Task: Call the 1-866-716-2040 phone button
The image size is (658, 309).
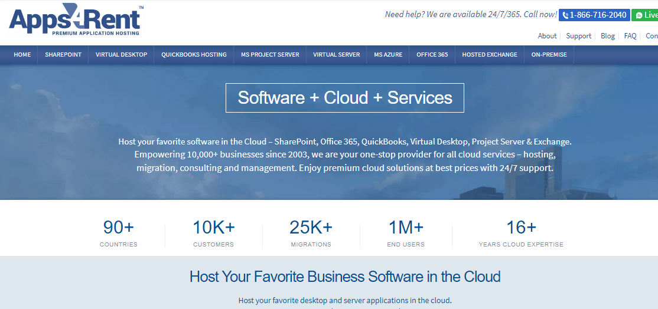Action: tap(594, 15)
